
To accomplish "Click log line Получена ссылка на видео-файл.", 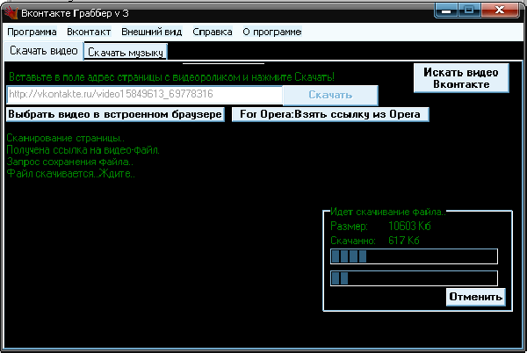I will click(x=83, y=150).
